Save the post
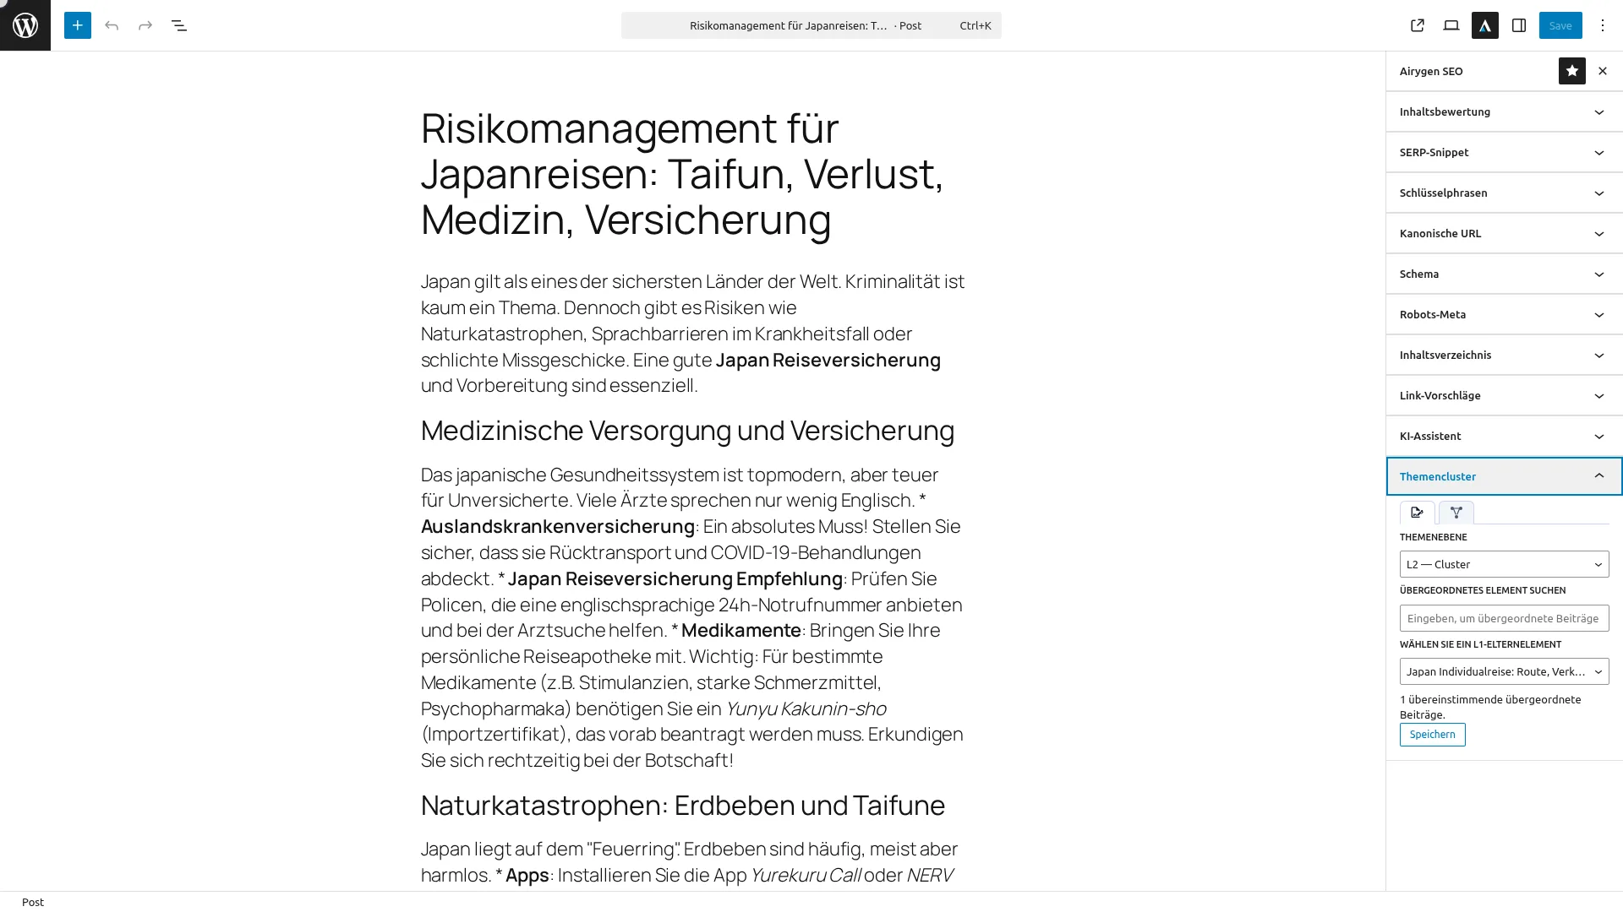Screen dimensions: 1623x912 1560,25
